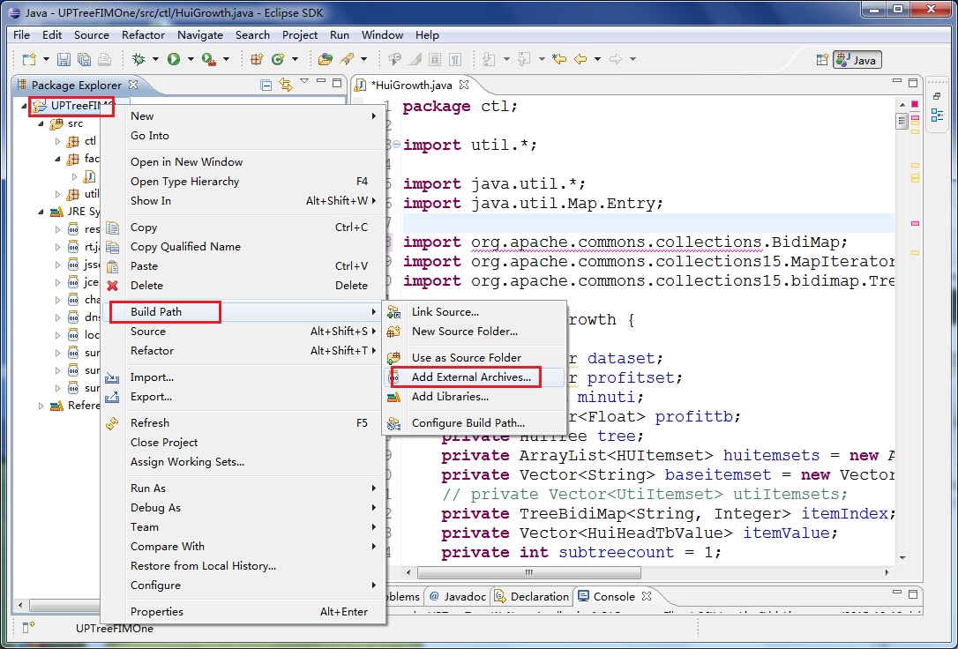Click Properties in the context menu

coord(157,612)
